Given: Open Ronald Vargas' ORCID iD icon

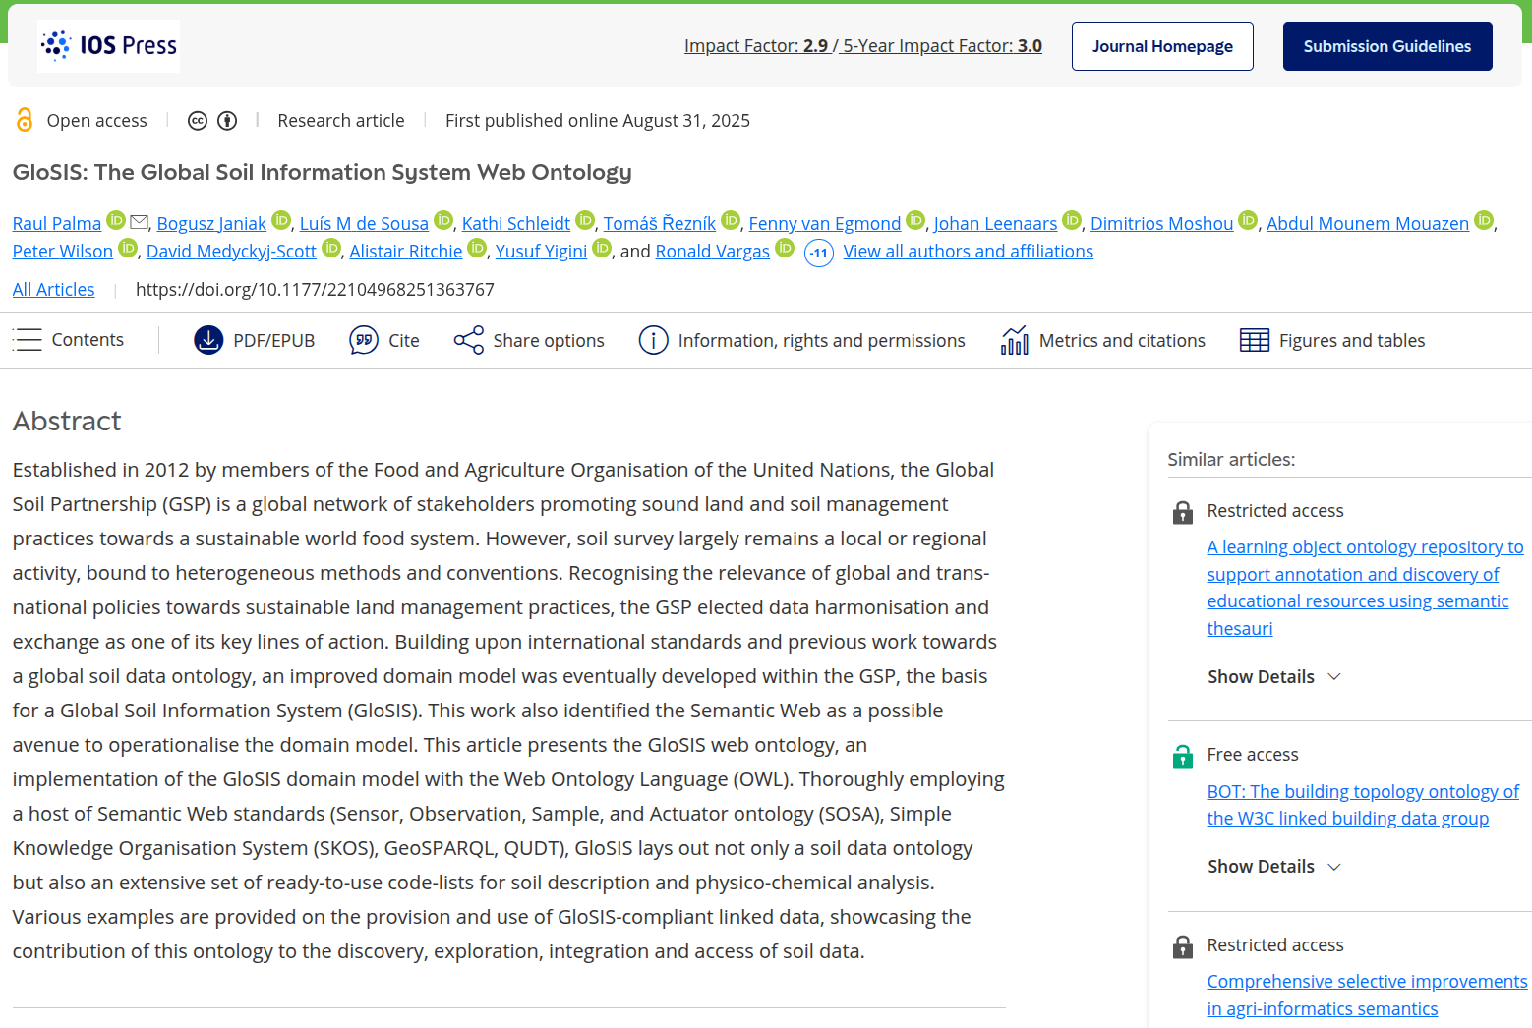Looking at the screenshot, I should click(785, 248).
